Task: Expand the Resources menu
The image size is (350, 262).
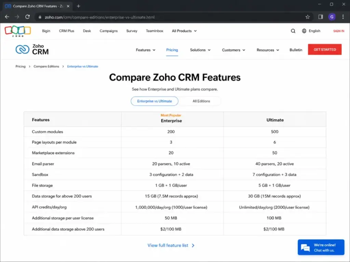Action: click(268, 50)
